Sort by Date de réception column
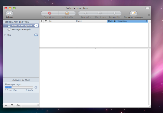 pos(128,21)
